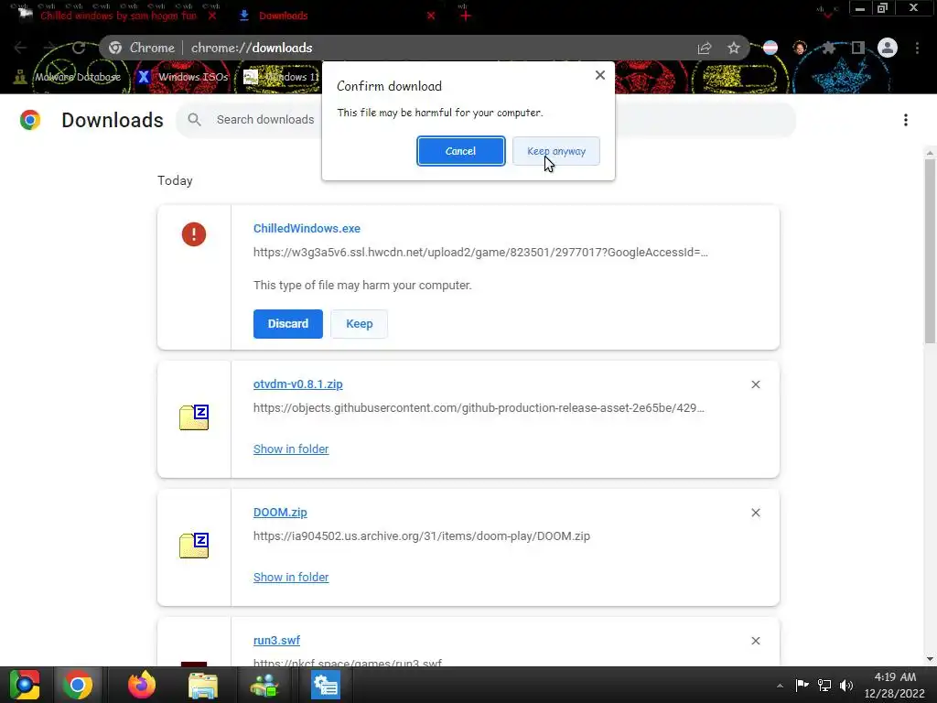937x703 pixels.
Task: Discard the ChilledWindows.exe download
Action: point(287,323)
